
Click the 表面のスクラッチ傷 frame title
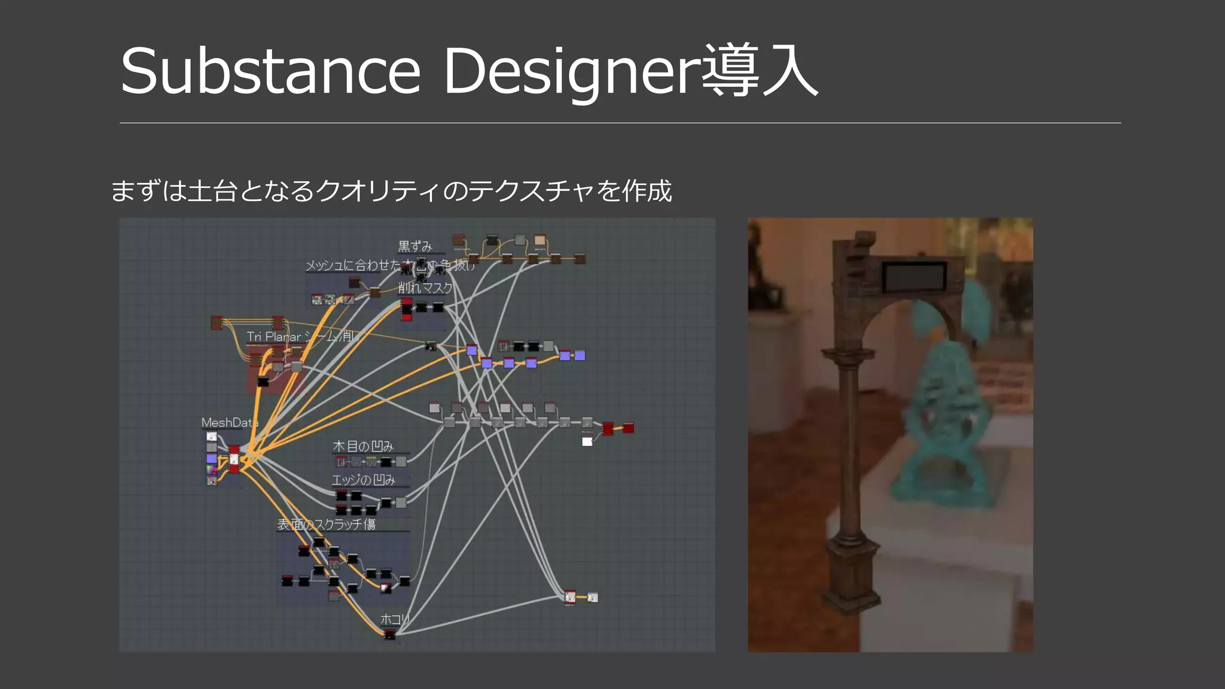click(327, 525)
